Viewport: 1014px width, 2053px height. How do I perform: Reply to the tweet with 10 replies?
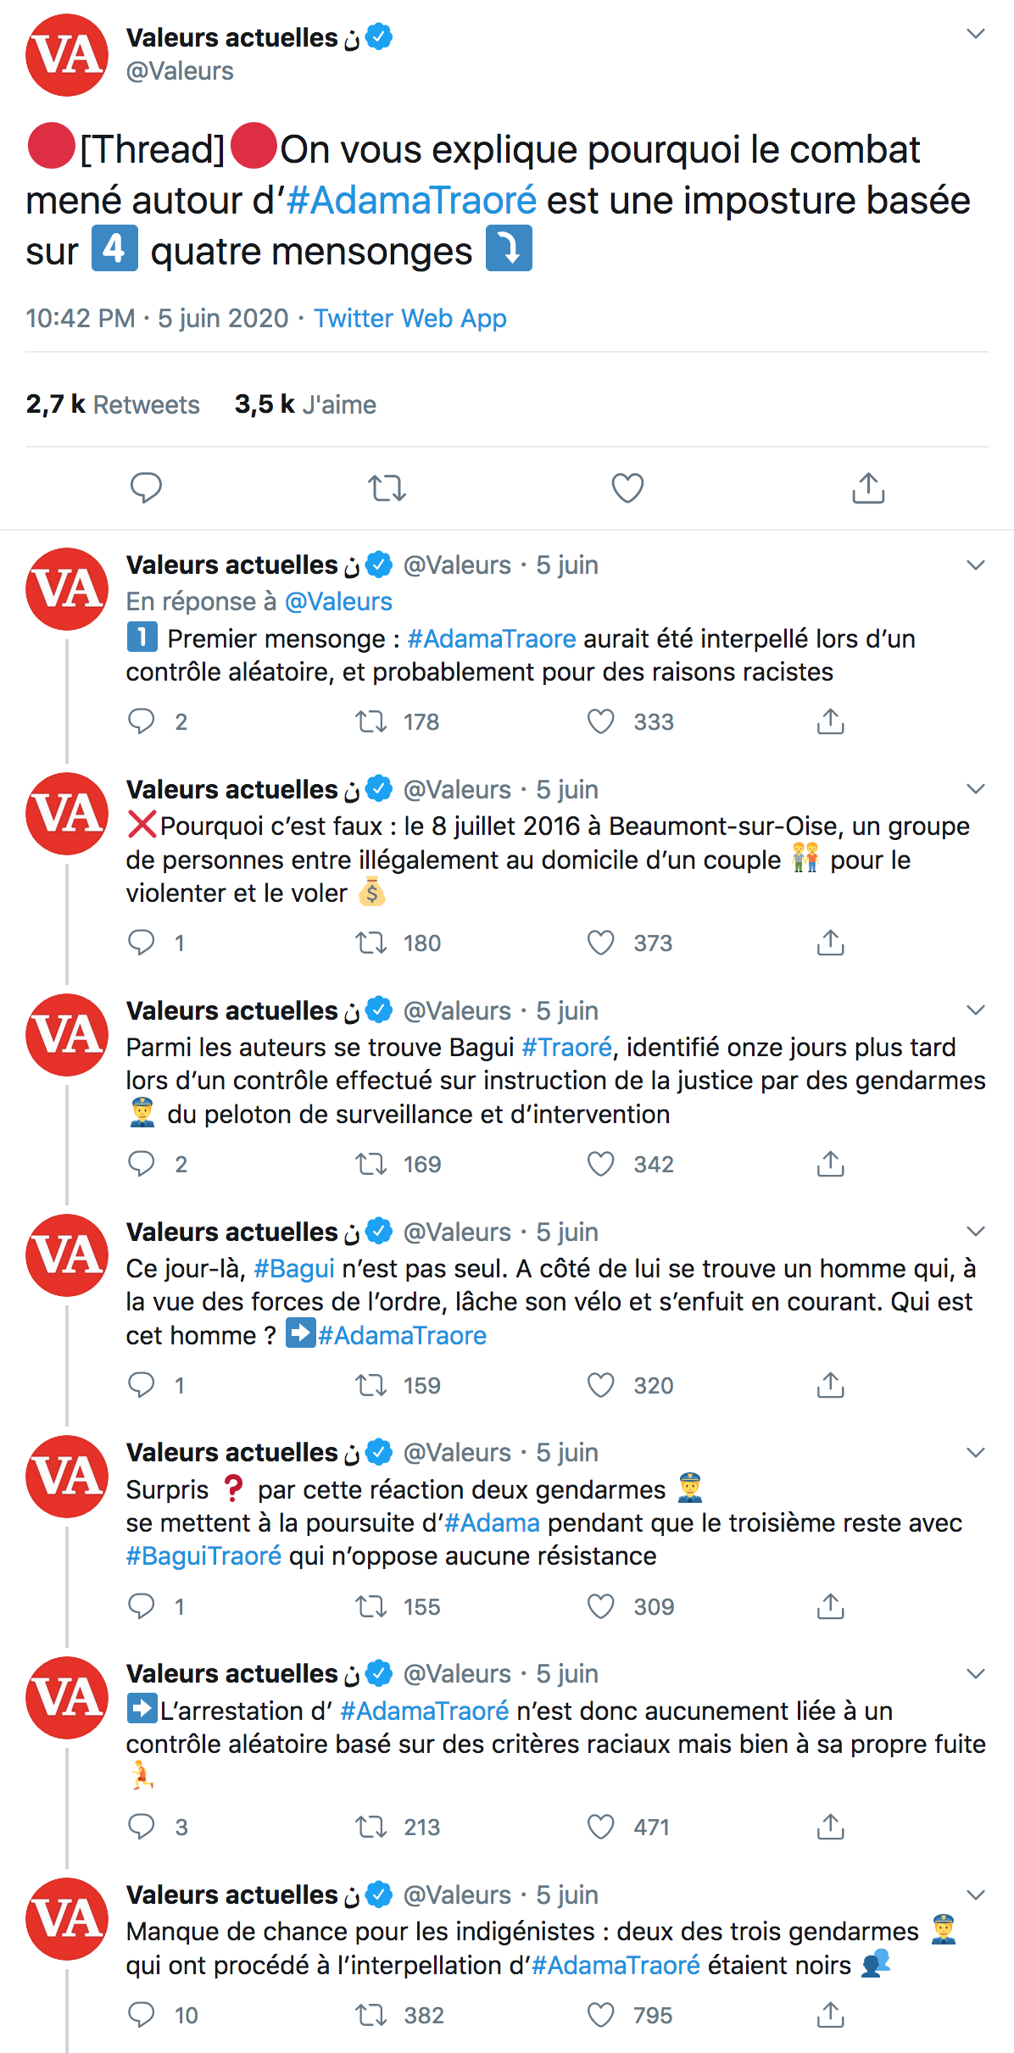[141, 2015]
